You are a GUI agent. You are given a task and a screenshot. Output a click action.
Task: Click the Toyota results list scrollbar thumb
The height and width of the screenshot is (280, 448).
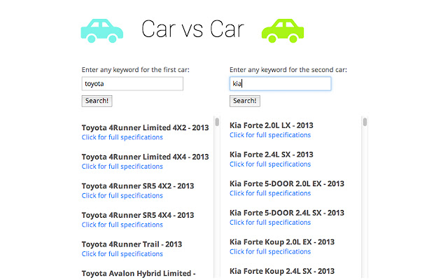tap(217, 122)
